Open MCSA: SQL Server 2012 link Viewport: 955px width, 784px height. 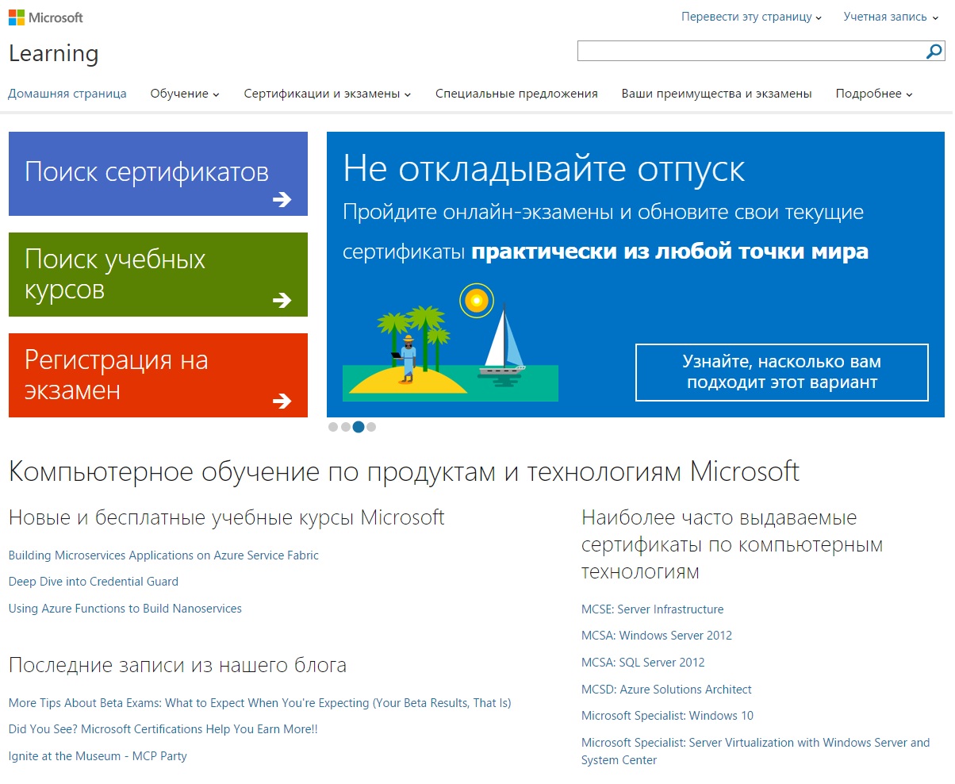[x=643, y=663]
